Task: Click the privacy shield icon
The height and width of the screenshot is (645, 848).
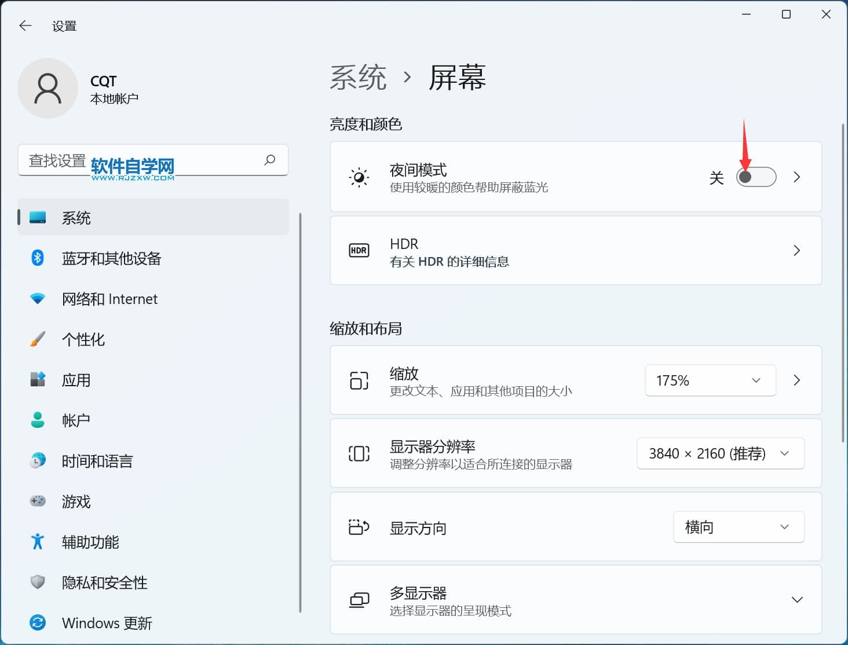Action: [38, 582]
